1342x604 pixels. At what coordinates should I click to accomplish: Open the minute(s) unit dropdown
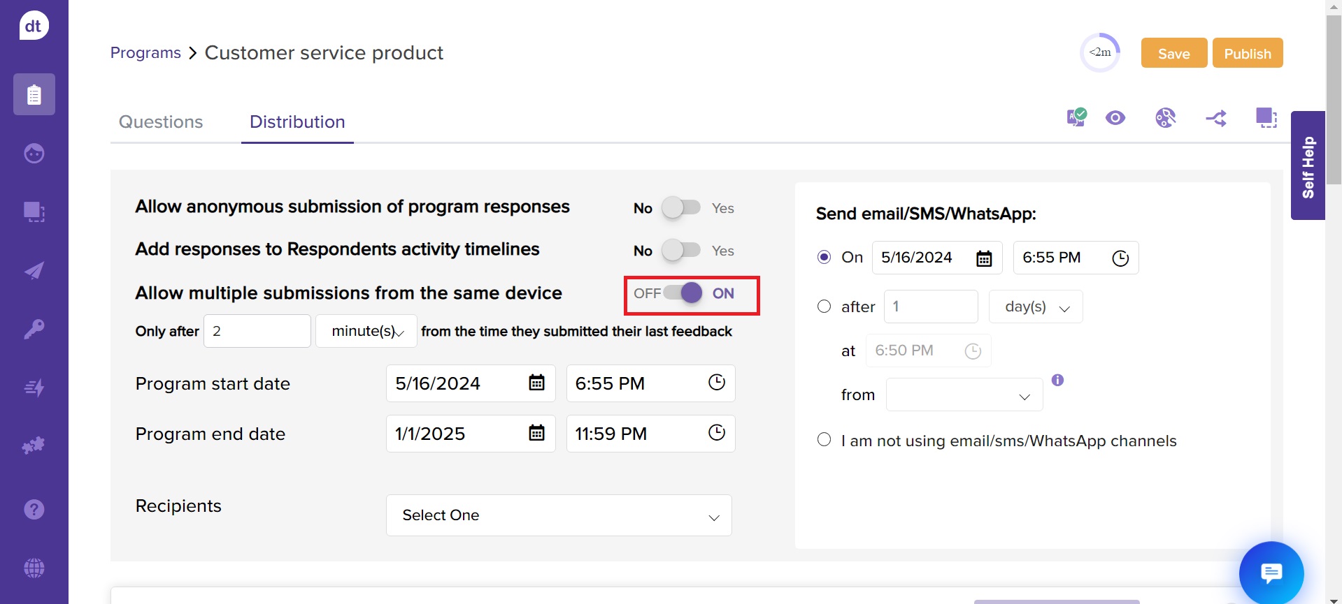point(366,331)
